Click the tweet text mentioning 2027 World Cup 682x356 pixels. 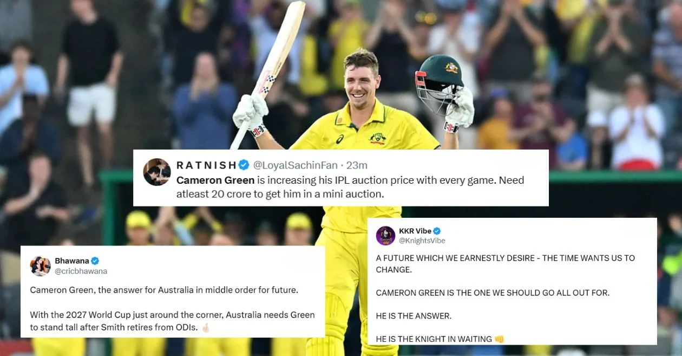[172, 321]
